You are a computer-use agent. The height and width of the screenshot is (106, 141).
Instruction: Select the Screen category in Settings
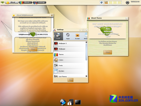click(x=77, y=36)
